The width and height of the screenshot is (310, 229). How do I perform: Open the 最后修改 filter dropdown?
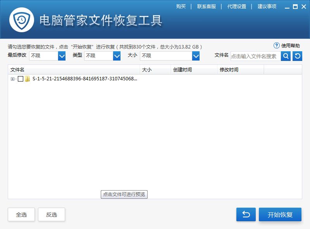click(x=47, y=56)
